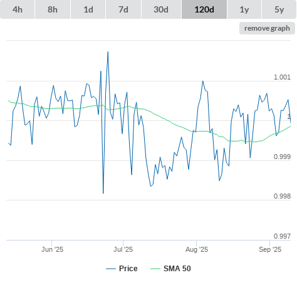Click the 0.998 y-axis label
This screenshot has width=297, height=285.
[x=282, y=196]
